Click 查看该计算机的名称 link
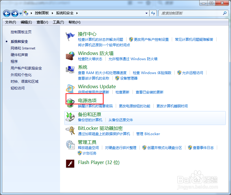The width and height of the screenshot is (231, 195). [x=94, y=78]
